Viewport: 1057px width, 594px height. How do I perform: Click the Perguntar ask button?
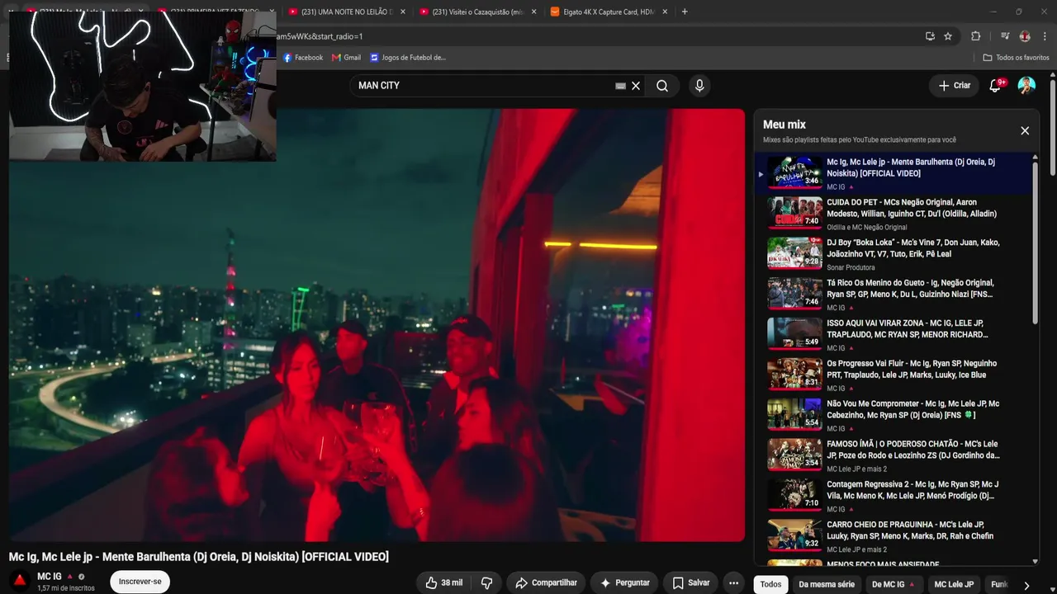(x=624, y=582)
